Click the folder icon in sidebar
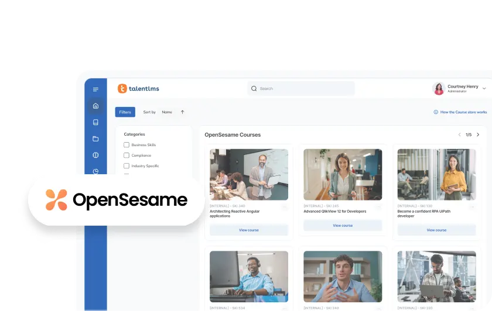The image size is (492, 311). (95, 139)
